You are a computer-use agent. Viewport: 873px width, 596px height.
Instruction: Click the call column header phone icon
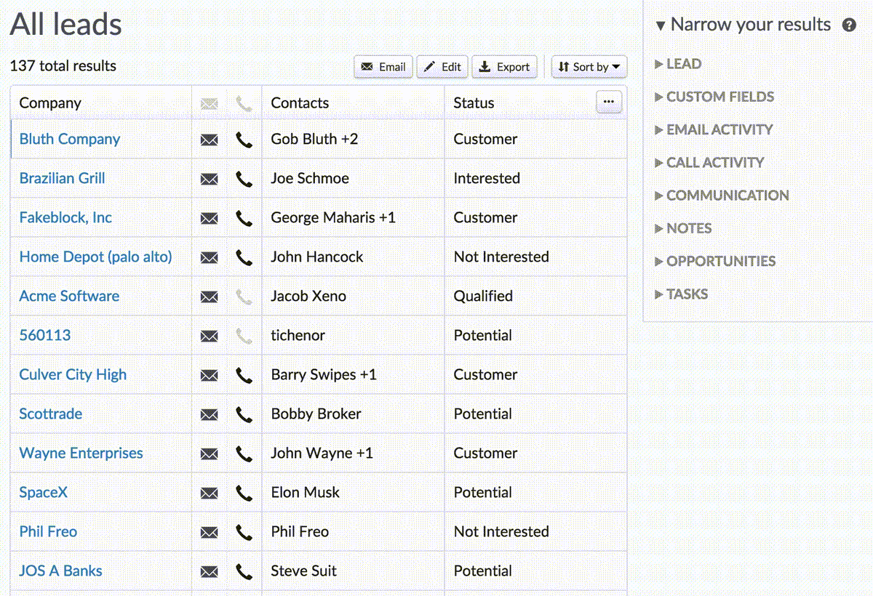click(244, 103)
